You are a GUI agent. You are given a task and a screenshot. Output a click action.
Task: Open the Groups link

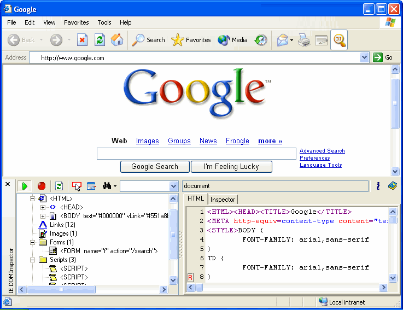(179, 141)
